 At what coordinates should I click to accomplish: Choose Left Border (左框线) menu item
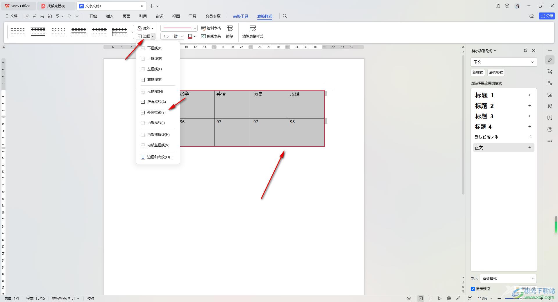158,69
